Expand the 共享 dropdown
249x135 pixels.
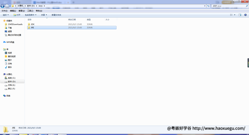pos(44,15)
